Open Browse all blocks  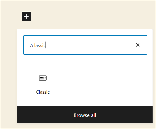click(85, 114)
